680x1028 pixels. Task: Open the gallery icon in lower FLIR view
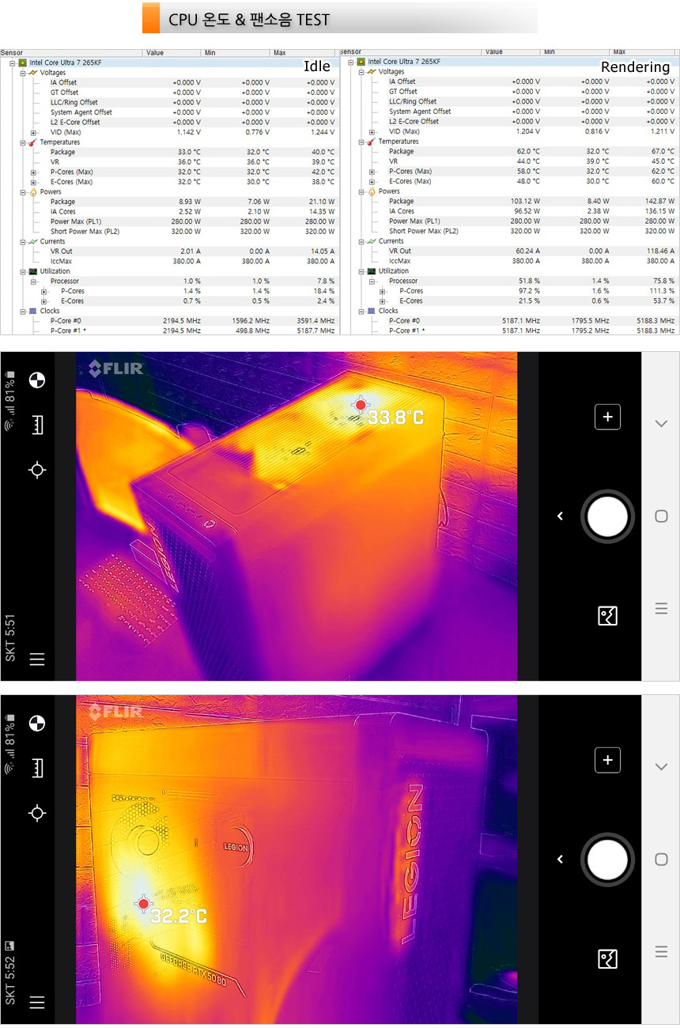pos(607,958)
